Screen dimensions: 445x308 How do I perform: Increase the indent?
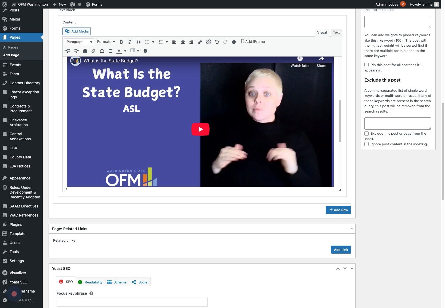coord(76,51)
